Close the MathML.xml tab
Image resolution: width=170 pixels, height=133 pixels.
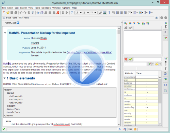coord(18,23)
